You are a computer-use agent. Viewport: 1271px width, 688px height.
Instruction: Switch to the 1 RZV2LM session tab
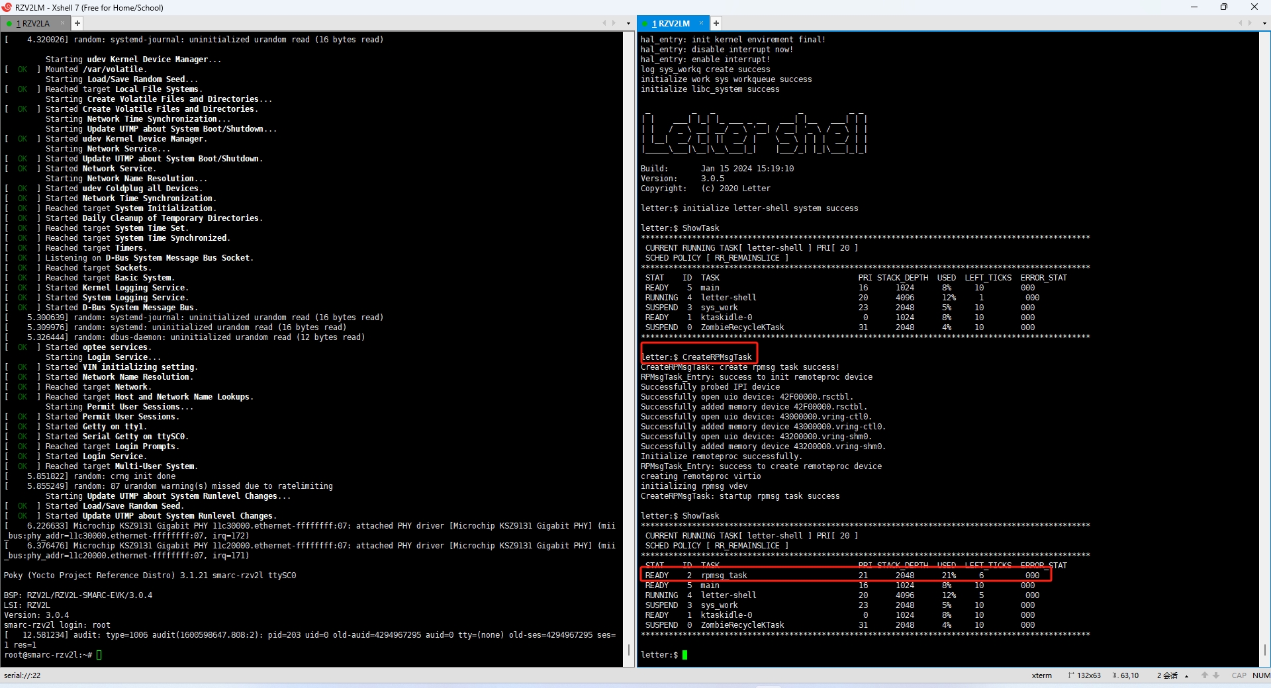point(672,23)
